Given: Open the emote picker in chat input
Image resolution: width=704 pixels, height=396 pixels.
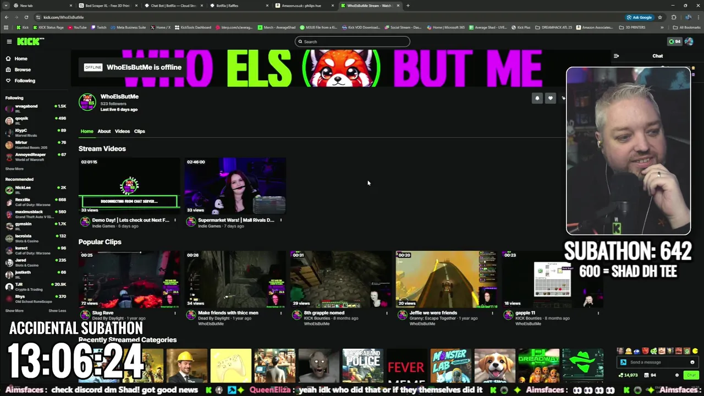Looking at the screenshot, I should (692, 362).
